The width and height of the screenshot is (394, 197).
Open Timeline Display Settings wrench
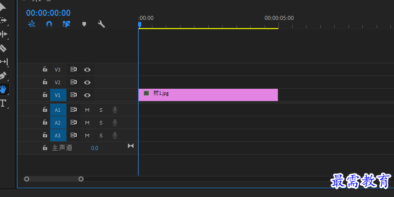coord(101,24)
